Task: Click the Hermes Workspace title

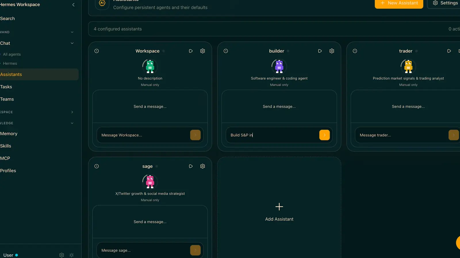Action: pyautogui.click(x=20, y=5)
